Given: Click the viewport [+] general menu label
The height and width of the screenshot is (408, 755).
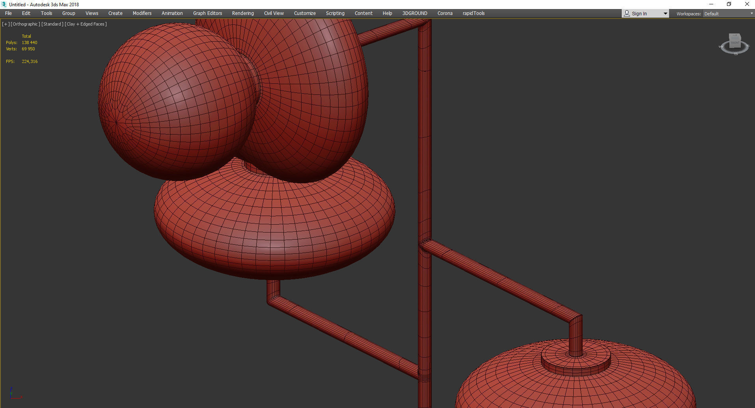Looking at the screenshot, I should tap(6, 24).
